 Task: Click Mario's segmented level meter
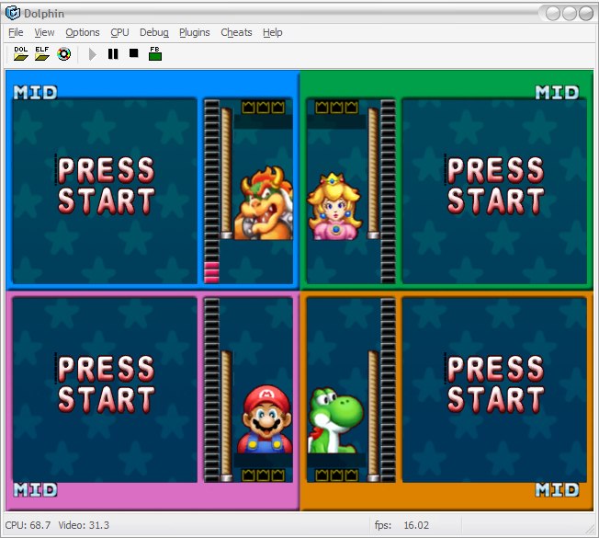coord(211,390)
